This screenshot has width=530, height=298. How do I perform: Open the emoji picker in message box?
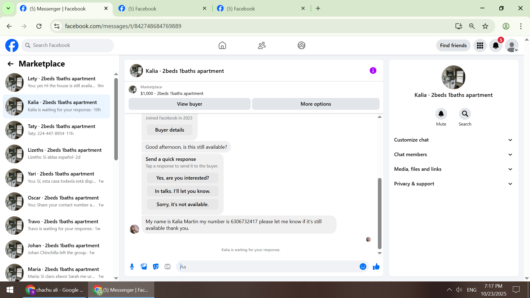[x=363, y=267]
